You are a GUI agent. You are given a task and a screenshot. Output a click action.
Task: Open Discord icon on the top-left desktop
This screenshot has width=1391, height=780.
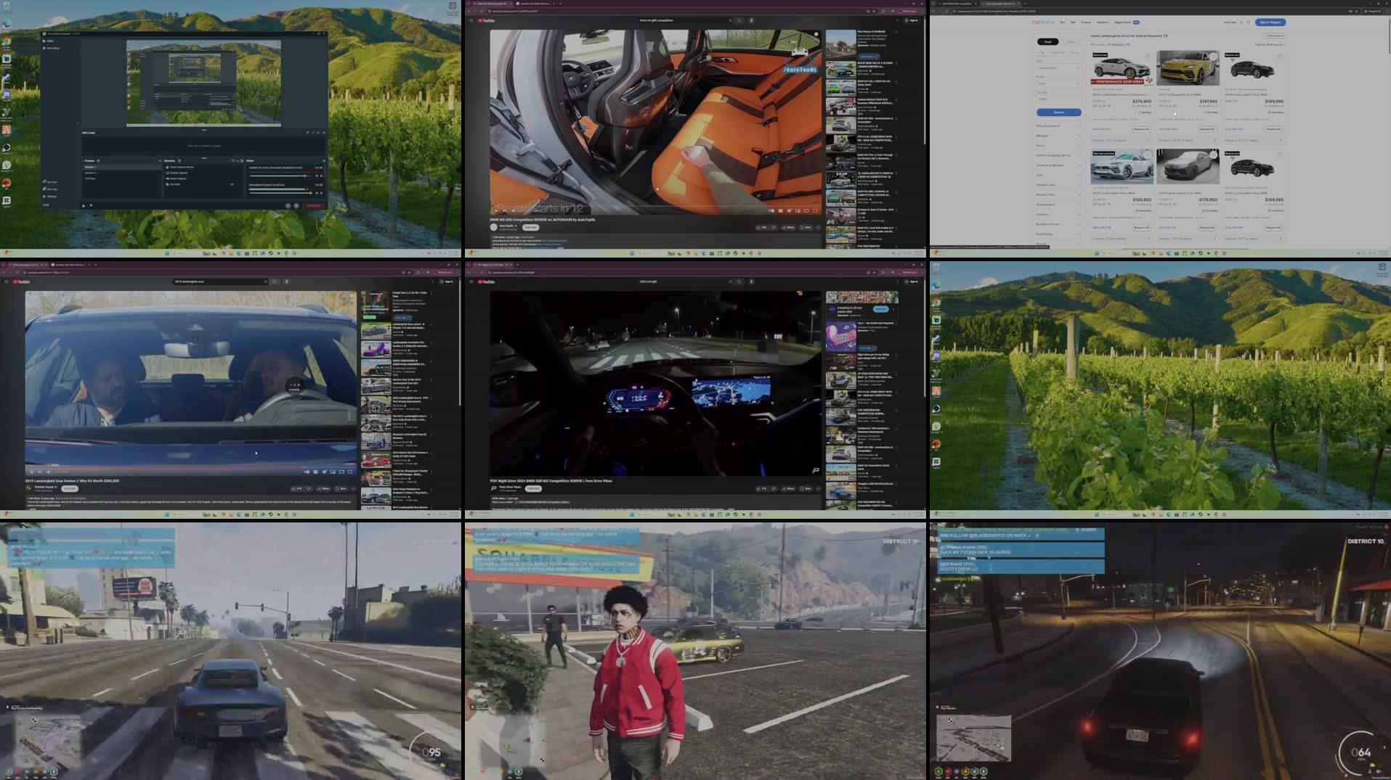[7, 94]
